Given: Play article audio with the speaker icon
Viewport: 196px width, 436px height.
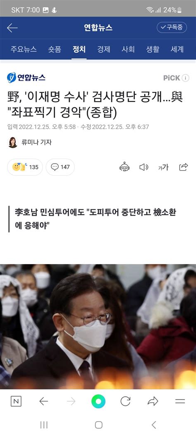Looking at the screenshot, I should point(143,167).
